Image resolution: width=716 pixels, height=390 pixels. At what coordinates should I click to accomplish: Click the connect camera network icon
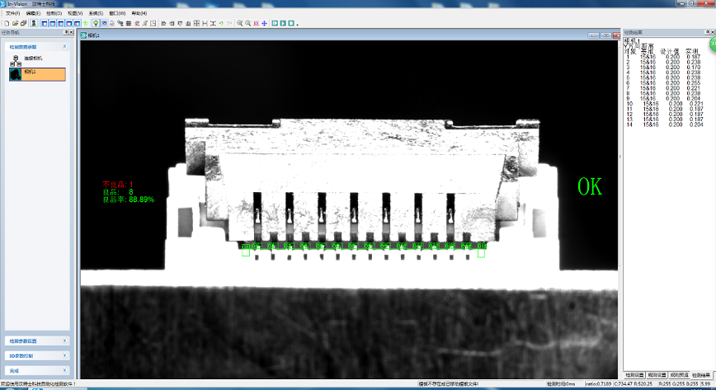(x=16, y=59)
